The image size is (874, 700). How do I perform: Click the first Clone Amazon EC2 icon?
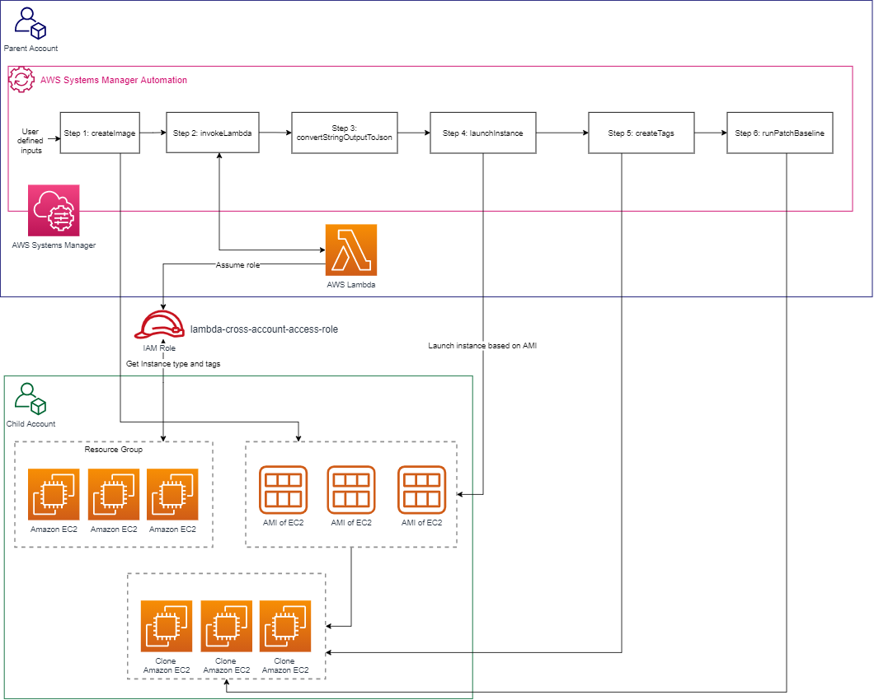click(166, 624)
